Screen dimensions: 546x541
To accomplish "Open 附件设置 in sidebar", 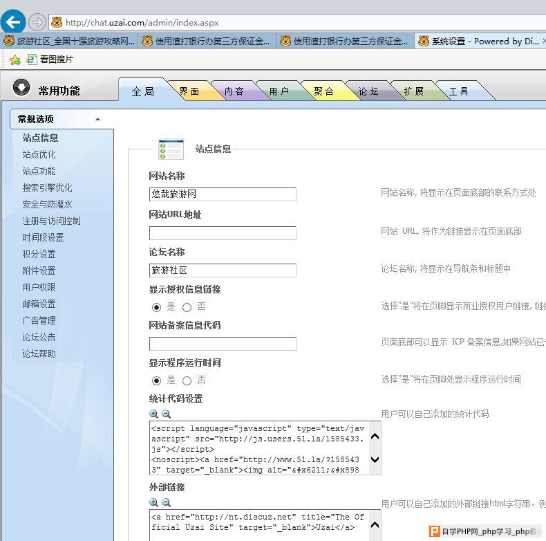I will coord(39,270).
